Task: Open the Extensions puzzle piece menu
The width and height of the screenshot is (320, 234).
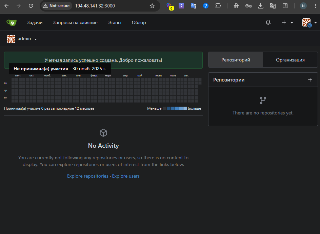Action: click(x=218, y=6)
